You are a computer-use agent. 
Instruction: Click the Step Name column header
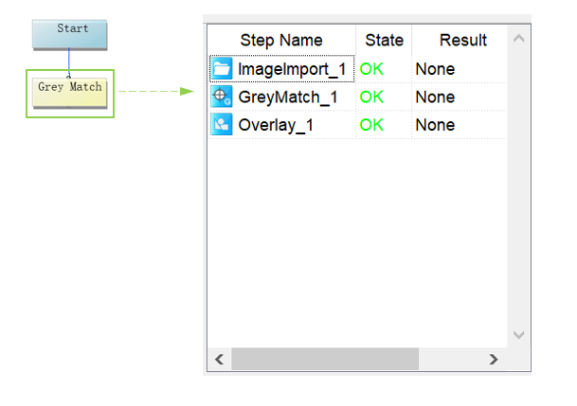click(281, 41)
